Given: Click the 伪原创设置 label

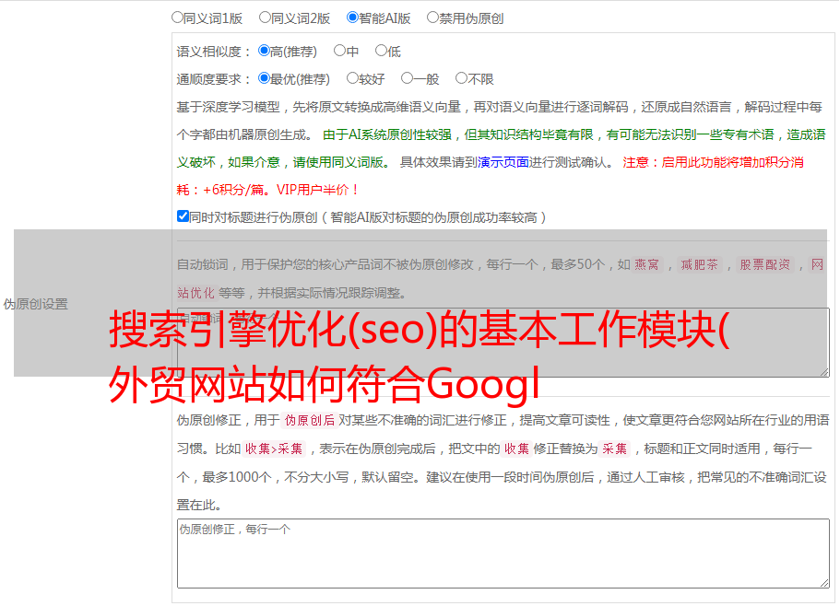Looking at the screenshot, I should tap(35, 304).
